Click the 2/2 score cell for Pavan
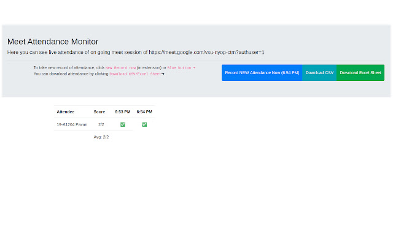This screenshot has height=245, width=393. coord(101,124)
